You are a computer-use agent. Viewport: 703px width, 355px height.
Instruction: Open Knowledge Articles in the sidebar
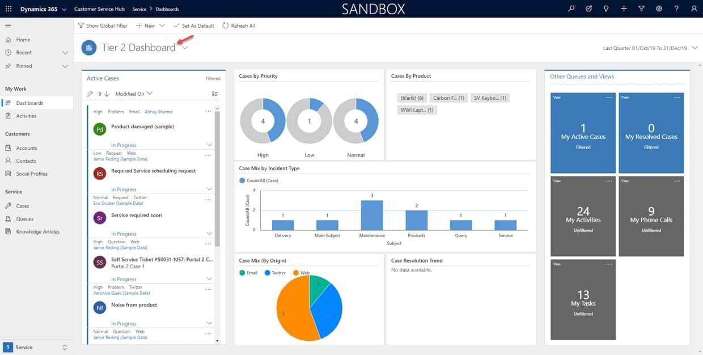pyautogui.click(x=36, y=231)
